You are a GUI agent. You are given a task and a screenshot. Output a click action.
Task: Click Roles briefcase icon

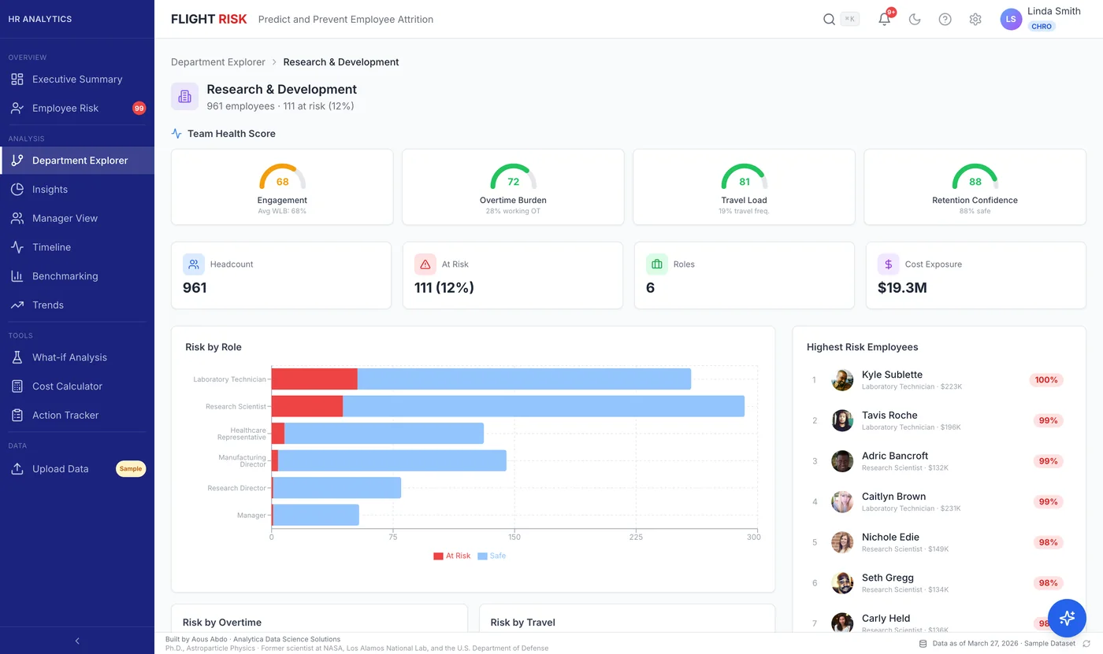pyautogui.click(x=656, y=264)
